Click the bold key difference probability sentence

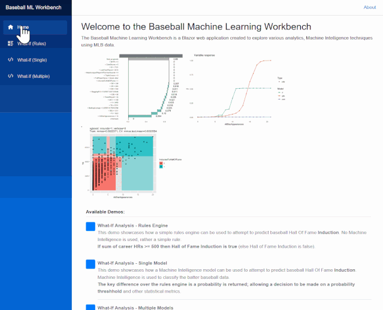click(x=226, y=288)
